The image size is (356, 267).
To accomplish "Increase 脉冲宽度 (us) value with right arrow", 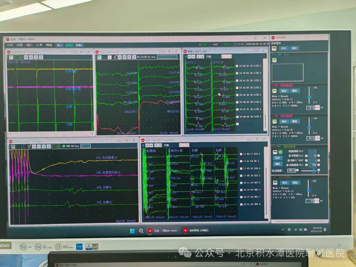I will point(318,156).
